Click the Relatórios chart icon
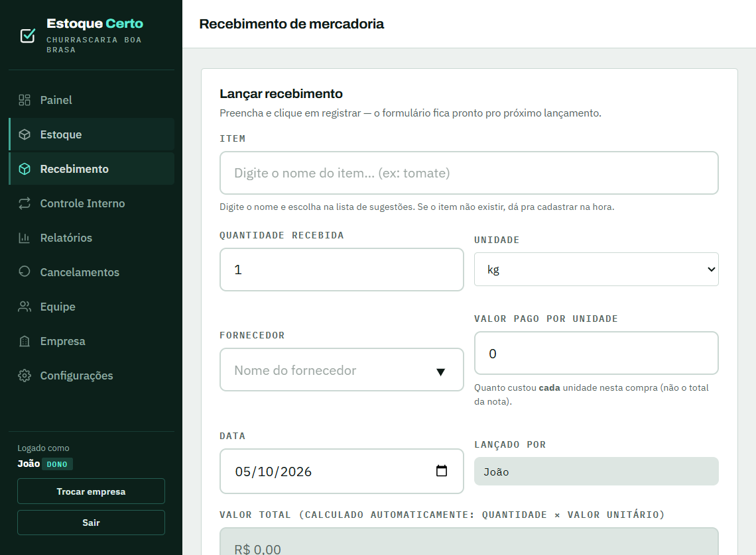This screenshot has height=555, width=756. (24, 238)
